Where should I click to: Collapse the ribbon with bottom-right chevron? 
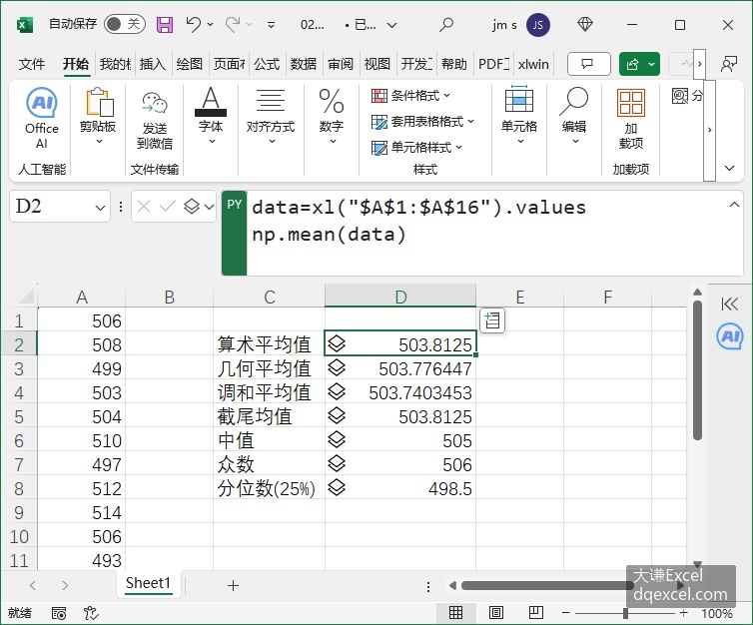(x=729, y=168)
